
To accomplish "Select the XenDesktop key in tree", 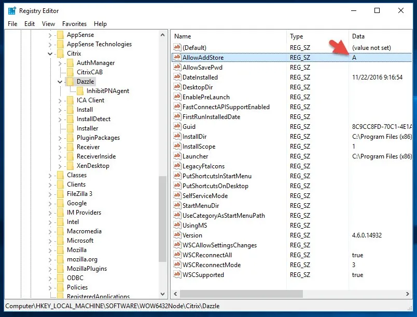I will pos(93,166).
